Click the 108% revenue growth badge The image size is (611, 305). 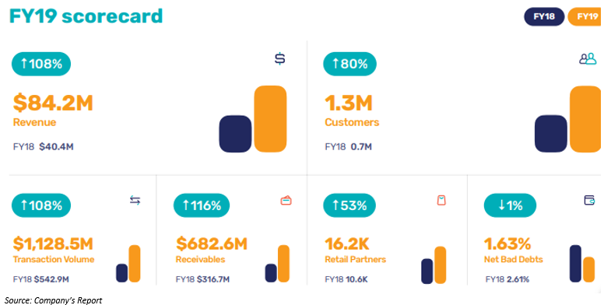click(x=41, y=64)
